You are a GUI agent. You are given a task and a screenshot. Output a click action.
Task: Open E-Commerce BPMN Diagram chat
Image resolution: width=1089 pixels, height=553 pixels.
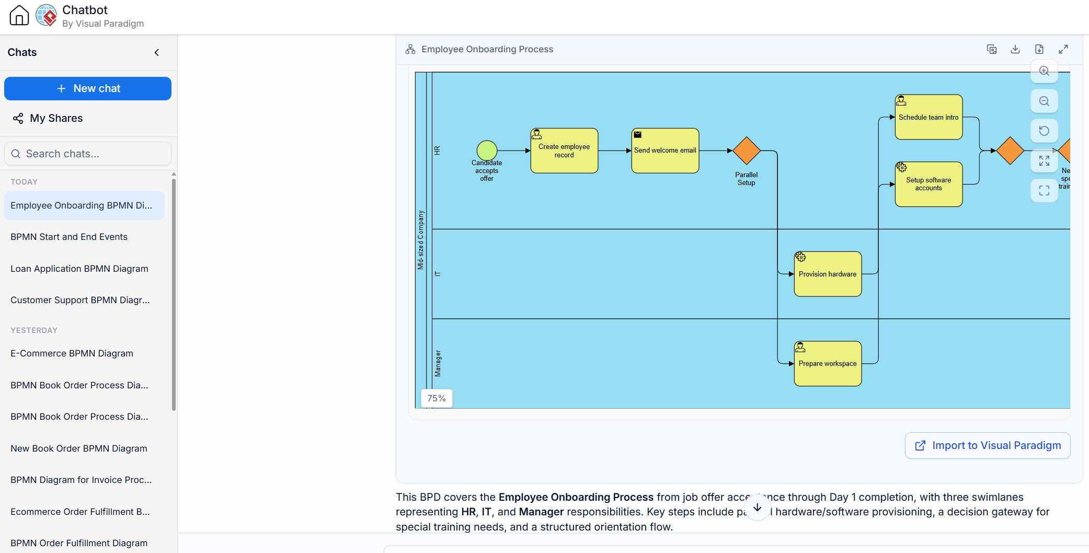(x=84, y=353)
